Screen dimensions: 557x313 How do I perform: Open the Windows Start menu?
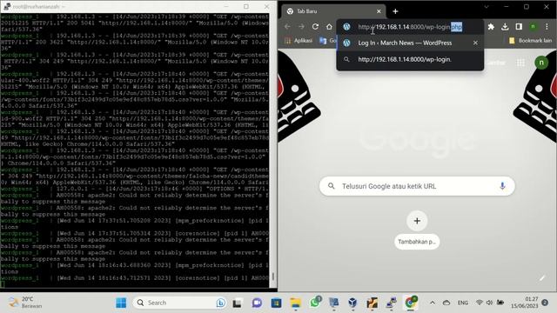121,303
